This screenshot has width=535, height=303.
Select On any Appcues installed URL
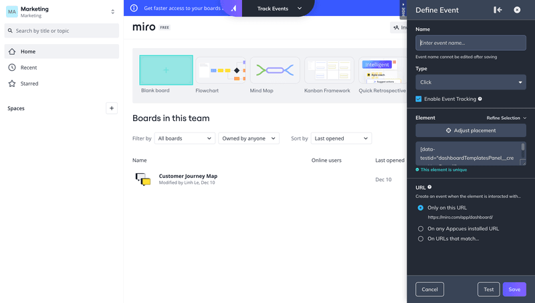(420, 229)
